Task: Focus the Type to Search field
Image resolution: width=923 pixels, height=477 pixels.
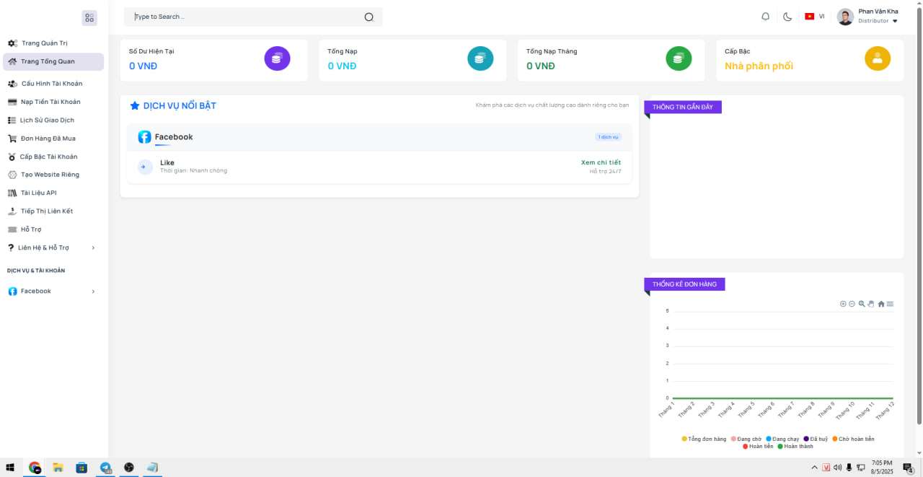Action: pyautogui.click(x=253, y=17)
